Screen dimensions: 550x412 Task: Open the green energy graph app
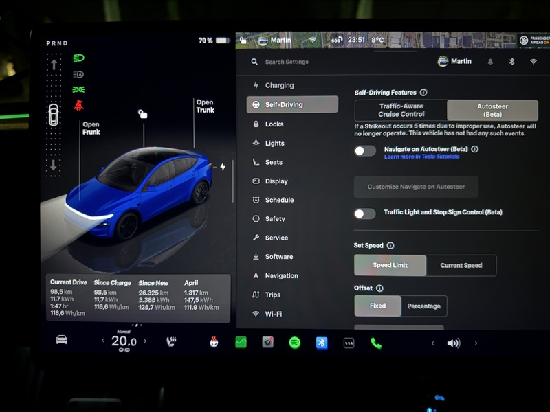click(x=241, y=342)
